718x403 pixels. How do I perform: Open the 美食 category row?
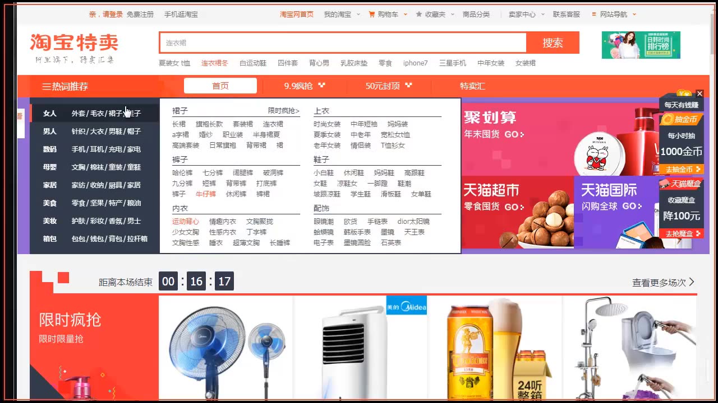pos(95,203)
